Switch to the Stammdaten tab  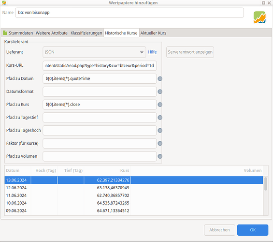pyautogui.click(x=18, y=33)
